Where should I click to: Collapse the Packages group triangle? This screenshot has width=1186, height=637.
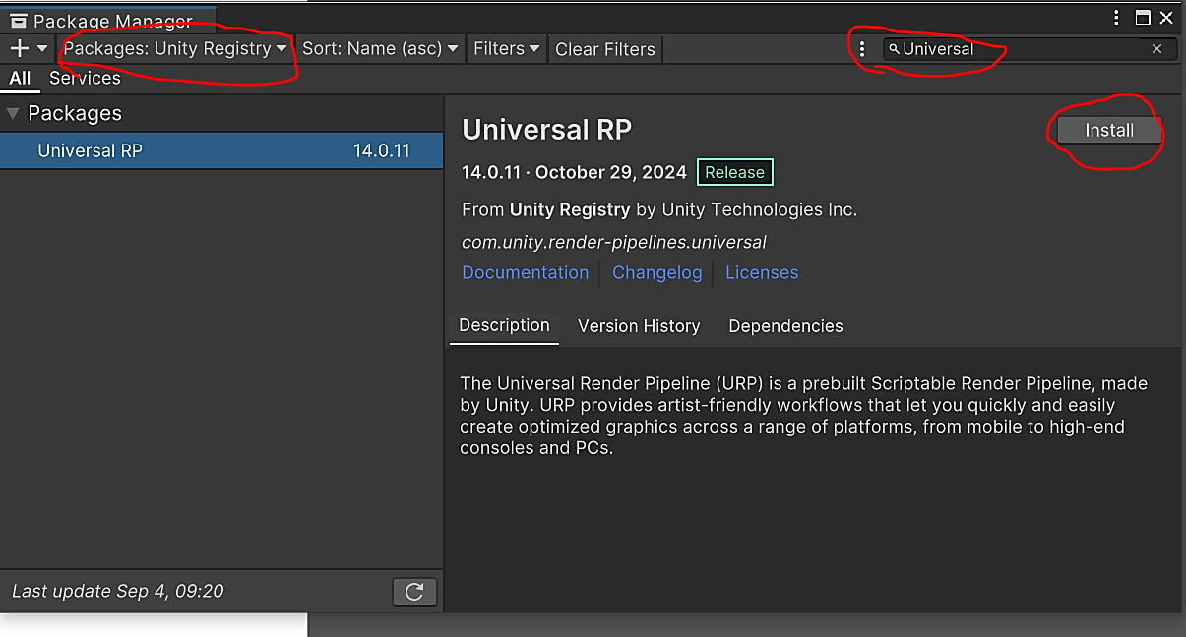coord(13,113)
